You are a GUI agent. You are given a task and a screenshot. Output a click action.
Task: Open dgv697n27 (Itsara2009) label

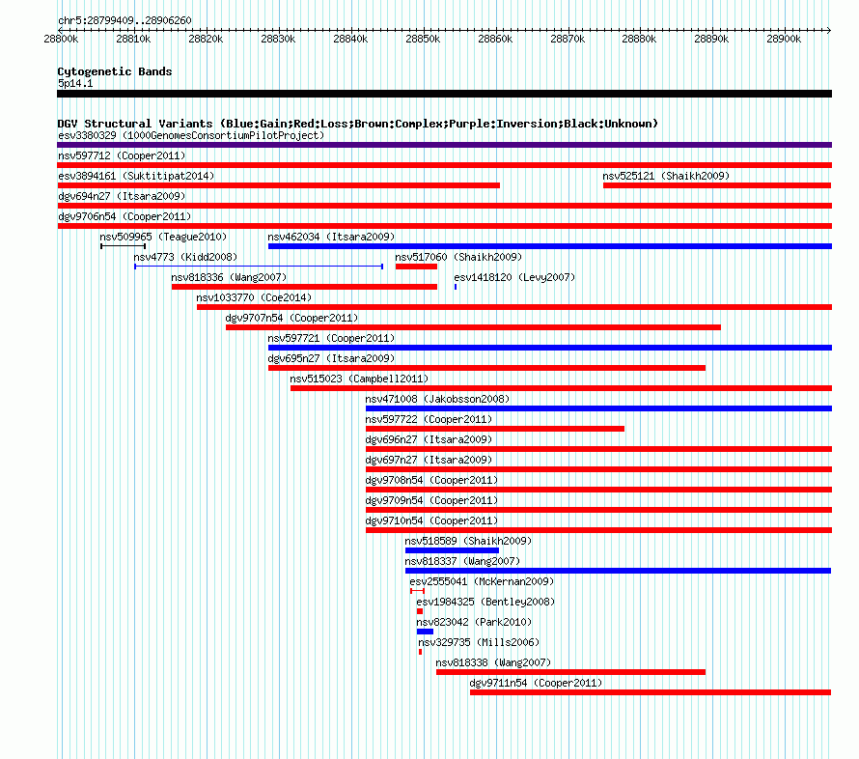pos(429,460)
